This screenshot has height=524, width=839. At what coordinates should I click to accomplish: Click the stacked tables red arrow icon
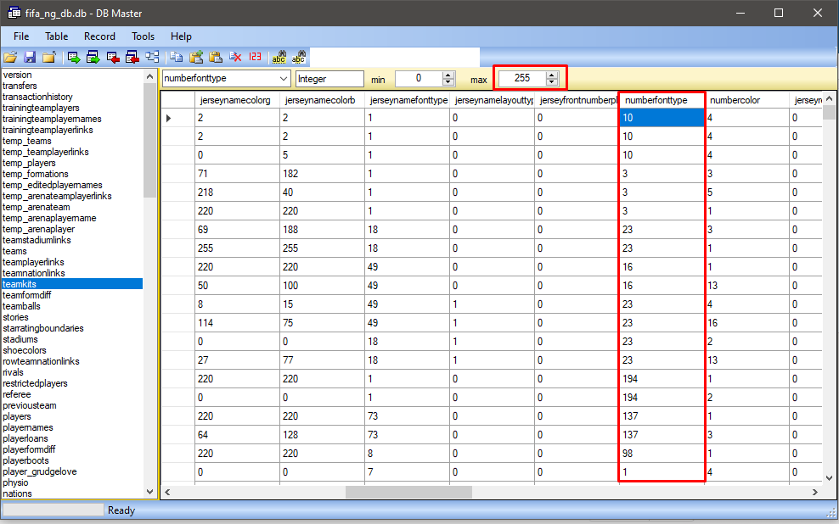tap(132, 57)
